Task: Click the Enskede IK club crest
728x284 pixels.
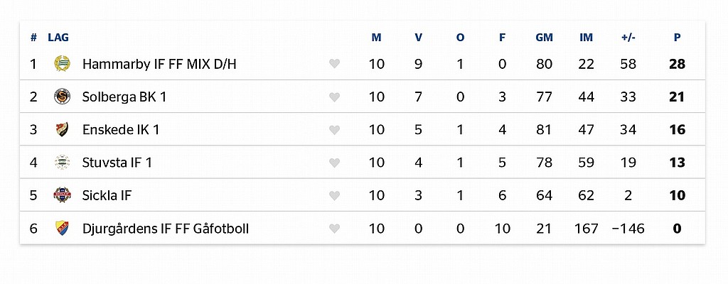Action: point(62,129)
